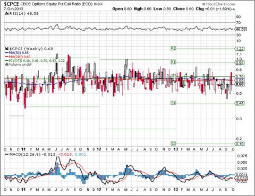255x196 pixels.
Task: Click the $CPCE weekly candlestick legend icon
Action: (x=7, y=49)
